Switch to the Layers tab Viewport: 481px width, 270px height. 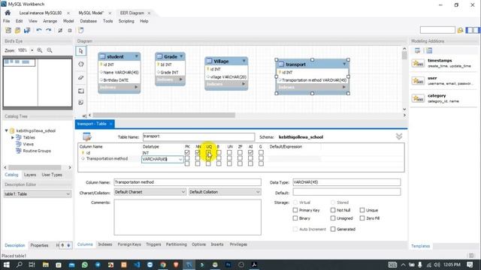[30, 175]
